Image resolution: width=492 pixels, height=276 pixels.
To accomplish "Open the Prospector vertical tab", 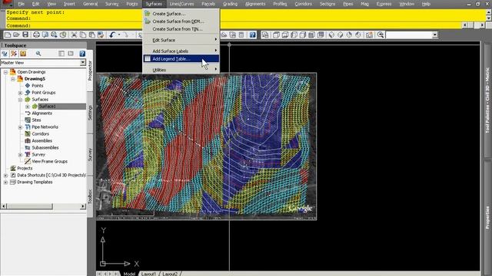I will [90, 71].
